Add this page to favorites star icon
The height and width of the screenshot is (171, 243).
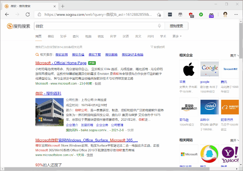pyautogui.click(x=159, y=15)
